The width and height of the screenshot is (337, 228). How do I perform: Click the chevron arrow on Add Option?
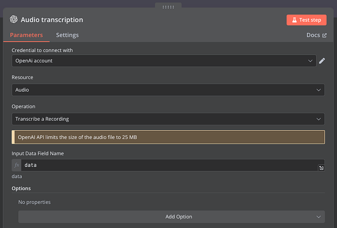[x=318, y=217]
